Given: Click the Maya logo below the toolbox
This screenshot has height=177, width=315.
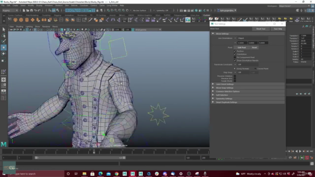Looking at the screenshot, I should tap(3, 144).
